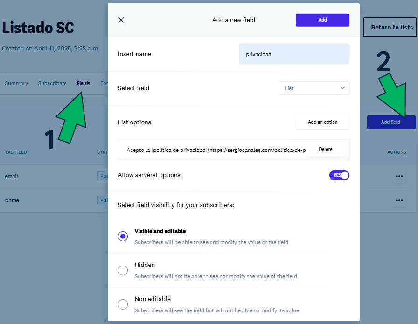Viewport: 418px width, 324px height.
Task: Open actions menu for email field
Action: tap(399, 176)
